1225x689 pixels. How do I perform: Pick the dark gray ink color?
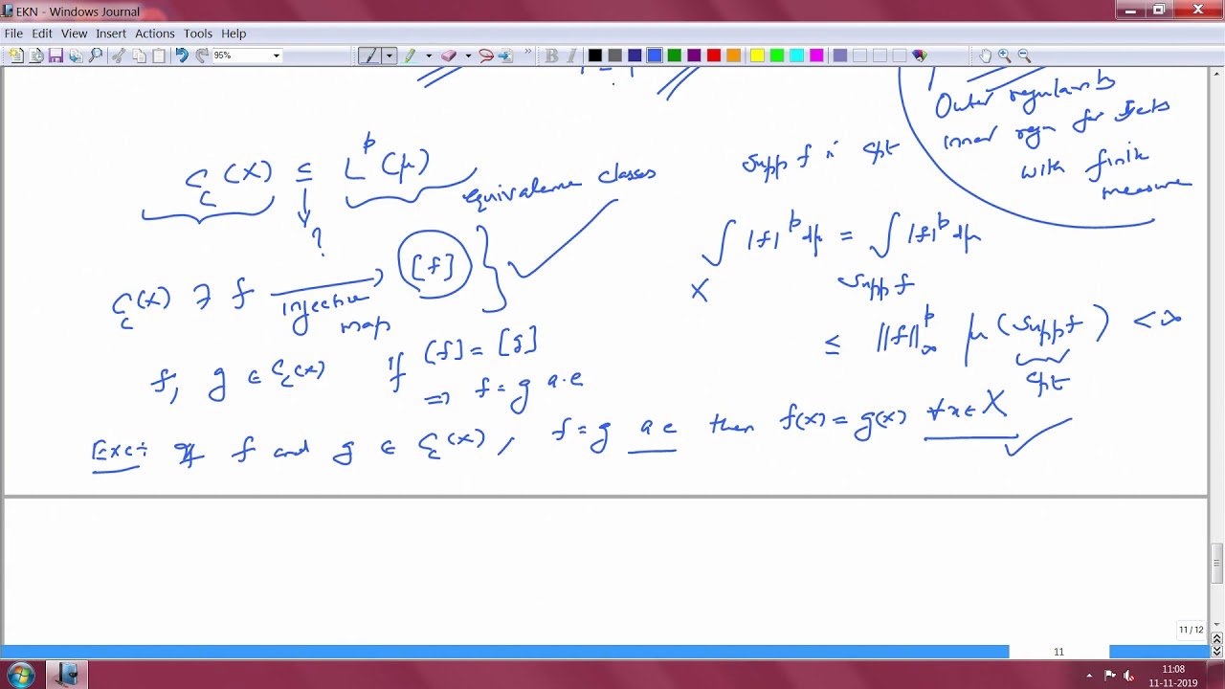(x=614, y=56)
